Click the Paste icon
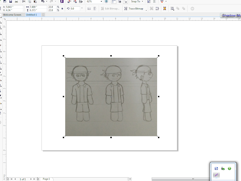 35,2
